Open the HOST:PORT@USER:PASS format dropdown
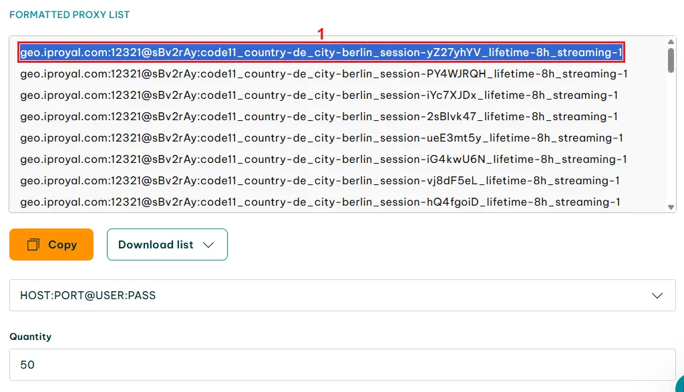 [x=343, y=295]
